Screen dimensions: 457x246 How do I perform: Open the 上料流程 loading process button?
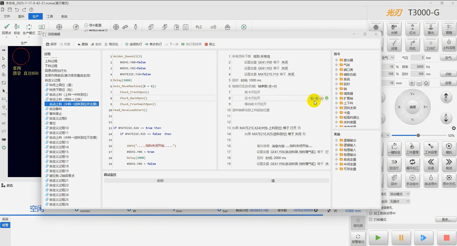[x=449, y=44]
